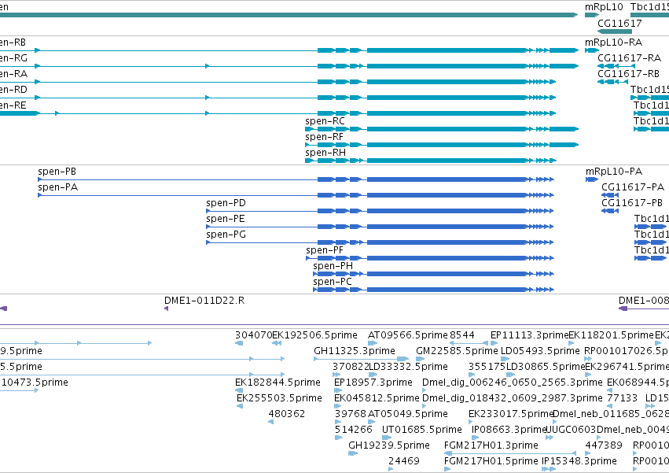
Task: Select the spen-PE protein label
Action: 226,219
